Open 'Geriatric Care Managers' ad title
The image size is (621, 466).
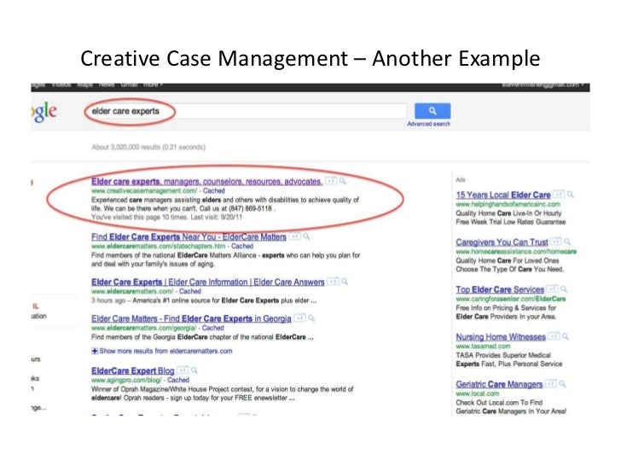[499, 384]
